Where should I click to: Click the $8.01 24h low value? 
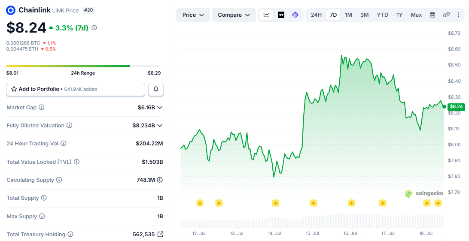click(12, 73)
